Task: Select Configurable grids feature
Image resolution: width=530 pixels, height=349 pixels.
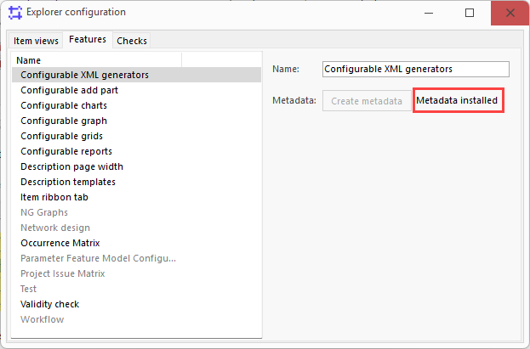Action: 137,136
